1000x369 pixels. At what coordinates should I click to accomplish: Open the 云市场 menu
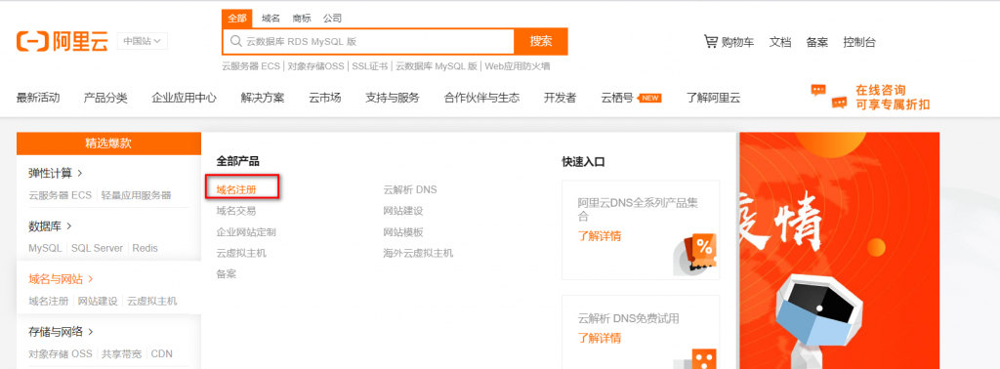point(325,98)
